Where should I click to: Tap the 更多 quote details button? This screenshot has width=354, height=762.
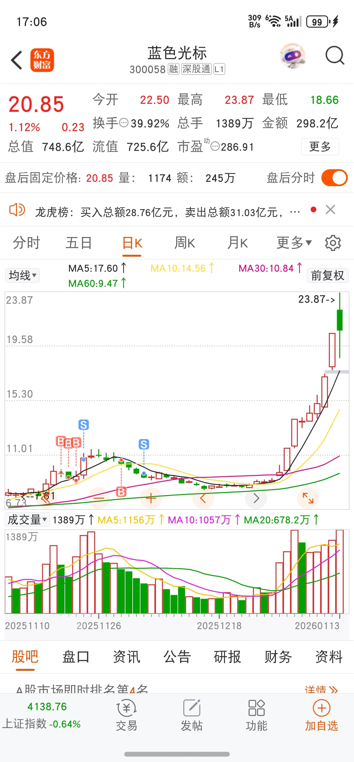tap(320, 146)
